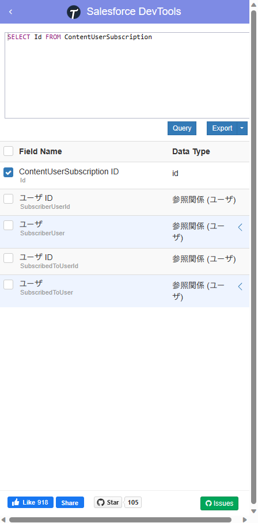The height and width of the screenshot is (523, 258).
Task: Click the Salesforce DevTools logo icon
Action: pyautogui.click(x=74, y=12)
